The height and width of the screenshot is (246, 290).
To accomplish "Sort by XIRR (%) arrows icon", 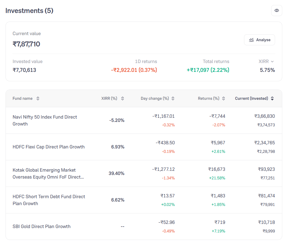I will point(122,98).
